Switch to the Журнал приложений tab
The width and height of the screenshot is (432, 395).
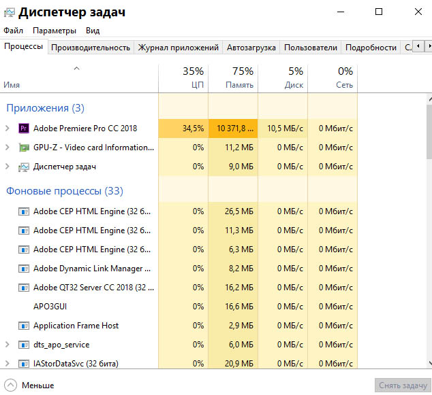179,48
